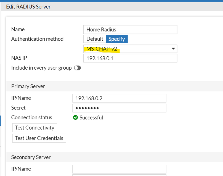Focus the Name field containing Home Radius

[130, 30]
